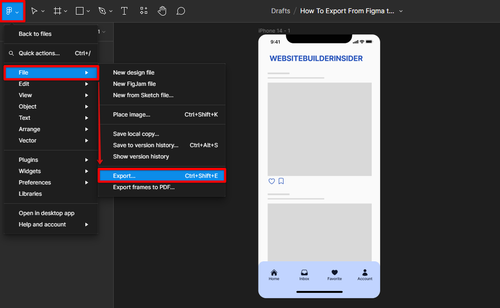The width and height of the screenshot is (500, 308).
Task: Select the Pen tool
Action: [x=102, y=11]
